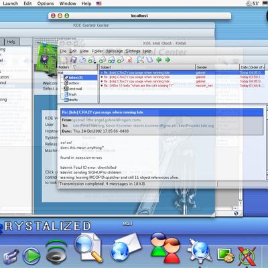268x268 pixels.
Task: Click the Forward message toolbar icon
Action: point(121,60)
